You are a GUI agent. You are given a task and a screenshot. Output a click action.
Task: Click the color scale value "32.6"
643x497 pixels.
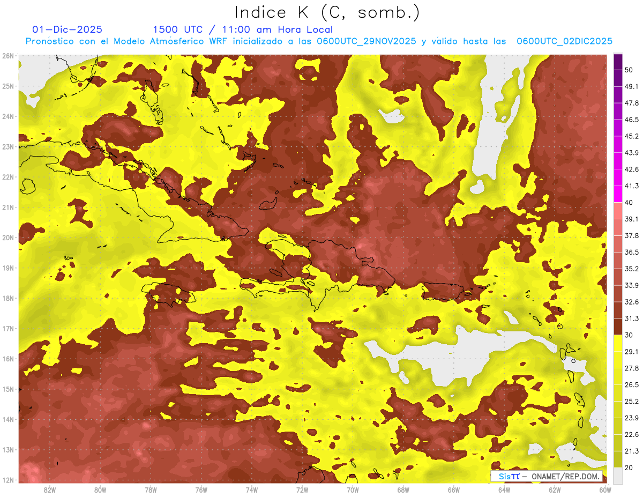(x=632, y=302)
